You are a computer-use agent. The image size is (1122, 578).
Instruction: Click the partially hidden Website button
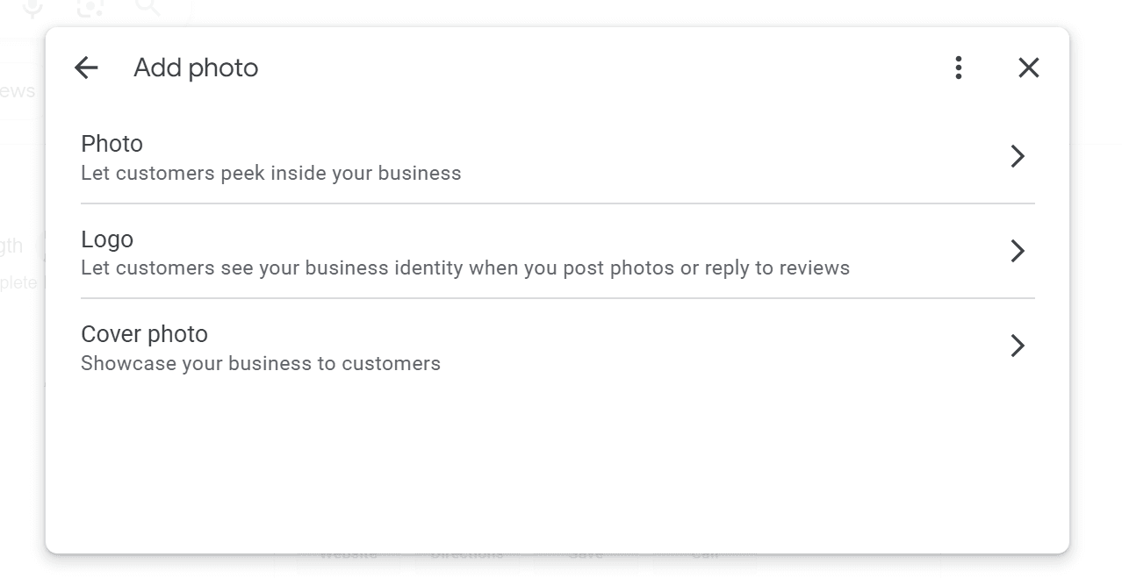coord(348,556)
